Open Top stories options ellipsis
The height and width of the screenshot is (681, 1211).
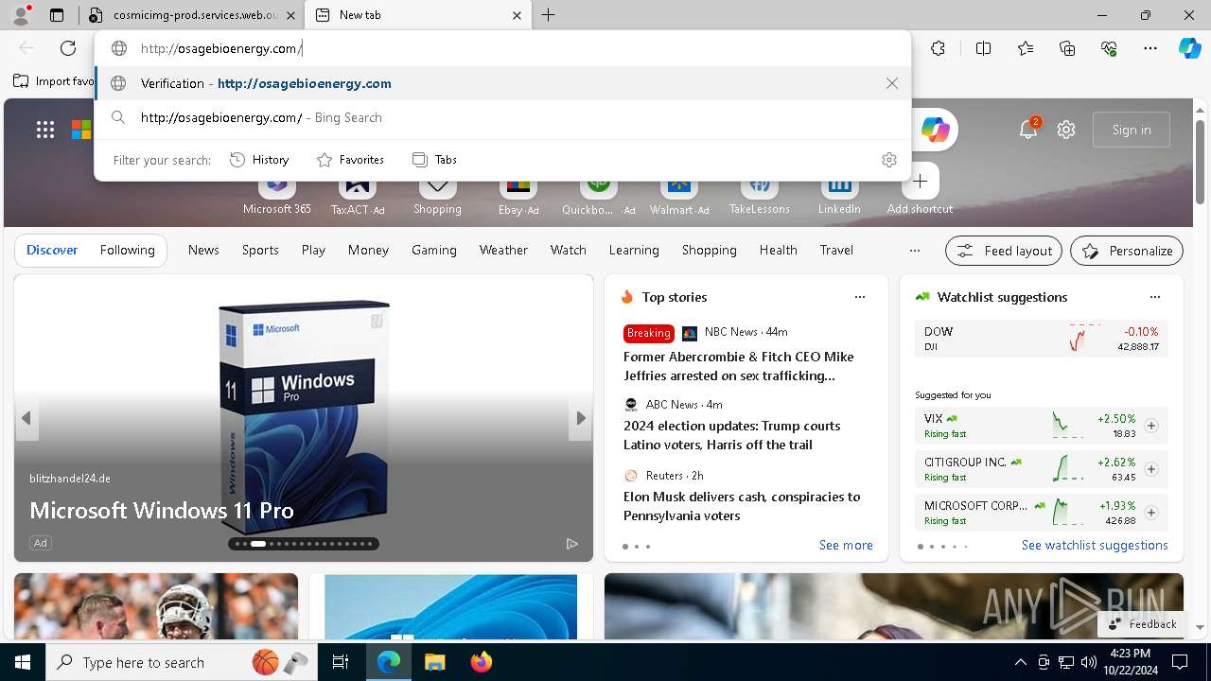pos(860,297)
